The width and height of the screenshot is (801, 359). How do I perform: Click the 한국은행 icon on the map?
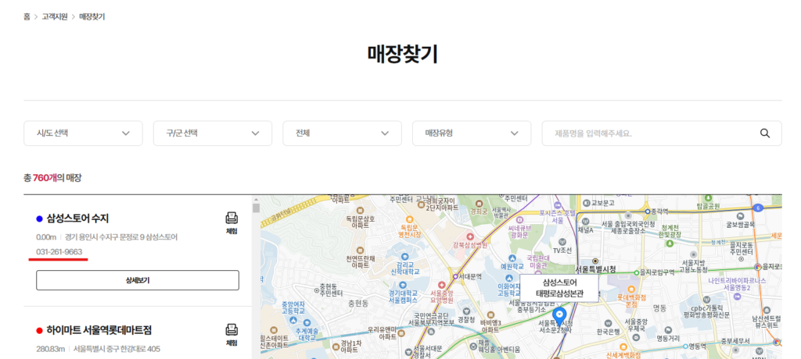[x=607, y=323]
